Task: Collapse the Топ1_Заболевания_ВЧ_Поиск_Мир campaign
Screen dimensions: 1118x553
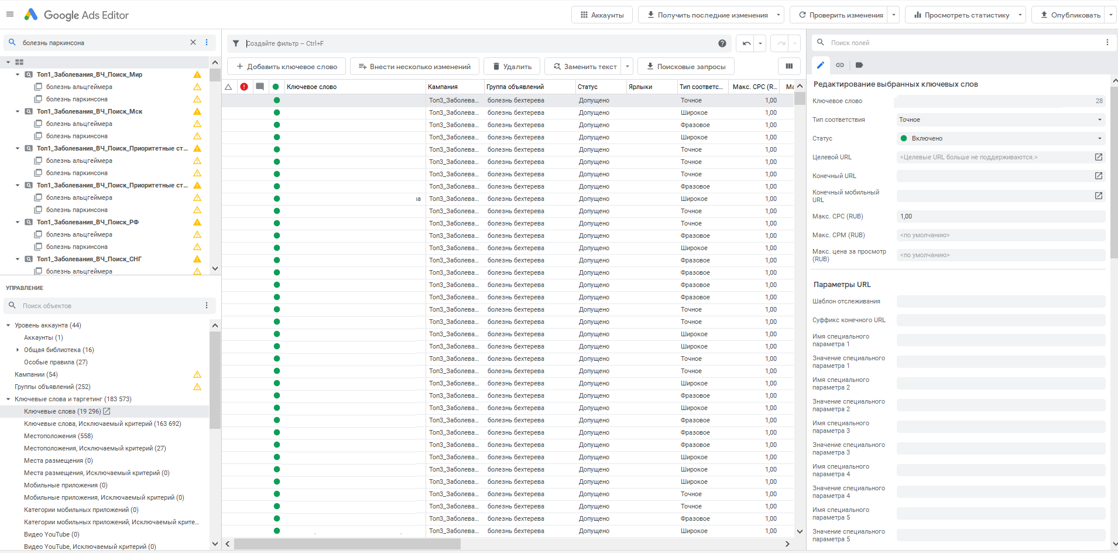Action: (18, 74)
